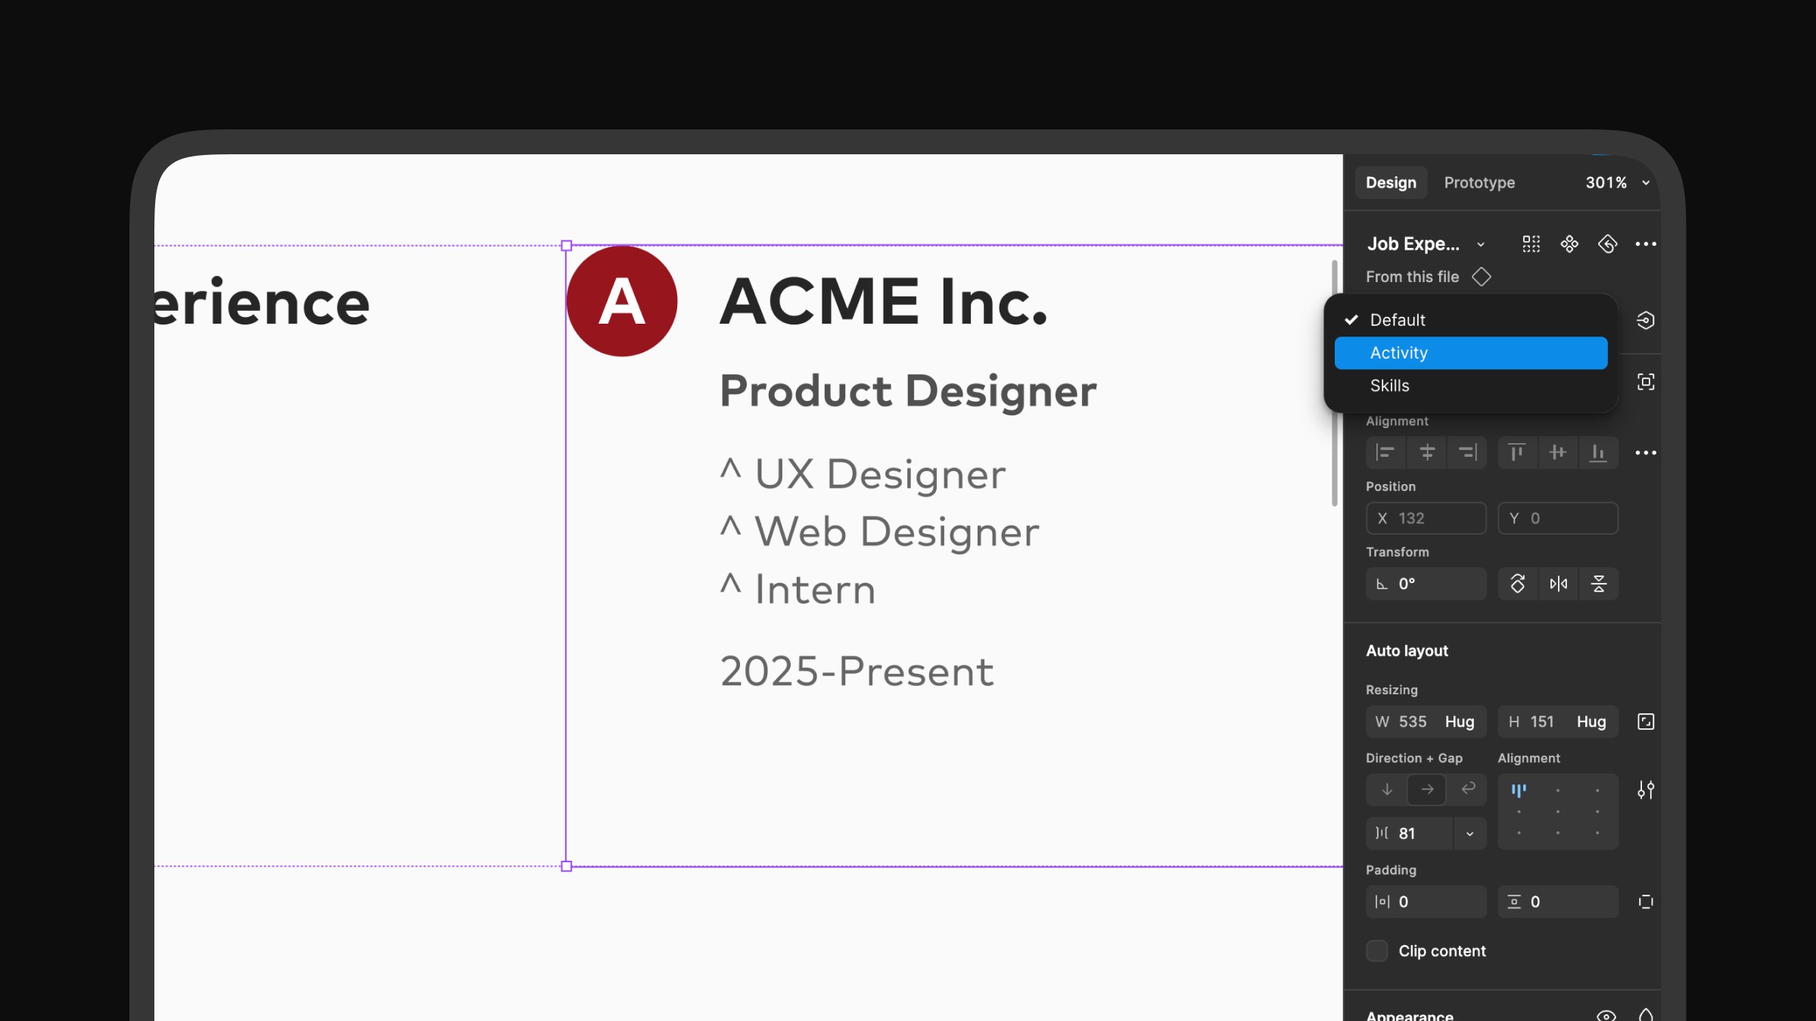Screen dimensions: 1816x1021
Task: Click the ACME Inc. heading on the canvas
Action: [883, 302]
